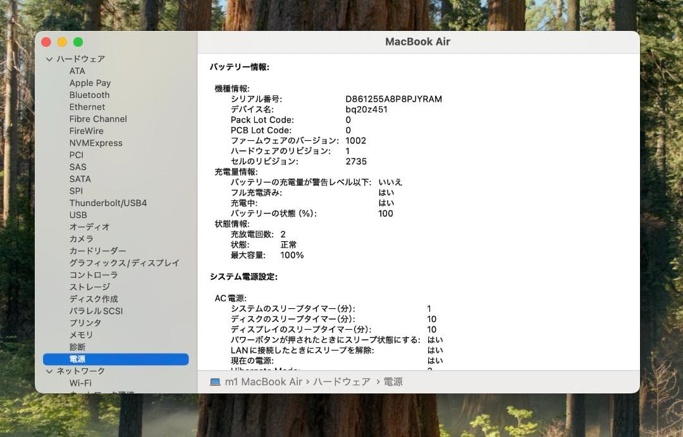Select the Ethernet category
The width and height of the screenshot is (683, 437).
(87, 107)
